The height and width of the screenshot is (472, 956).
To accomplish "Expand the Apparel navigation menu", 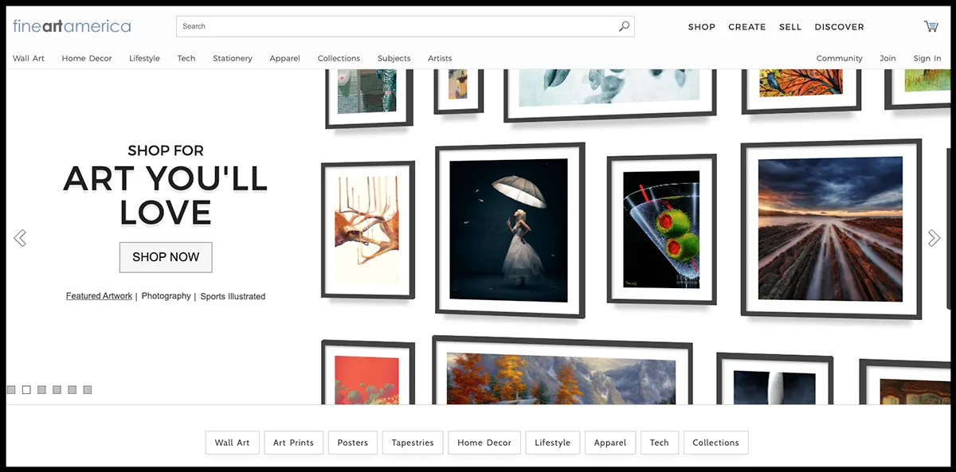I will [x=284, y=58].
